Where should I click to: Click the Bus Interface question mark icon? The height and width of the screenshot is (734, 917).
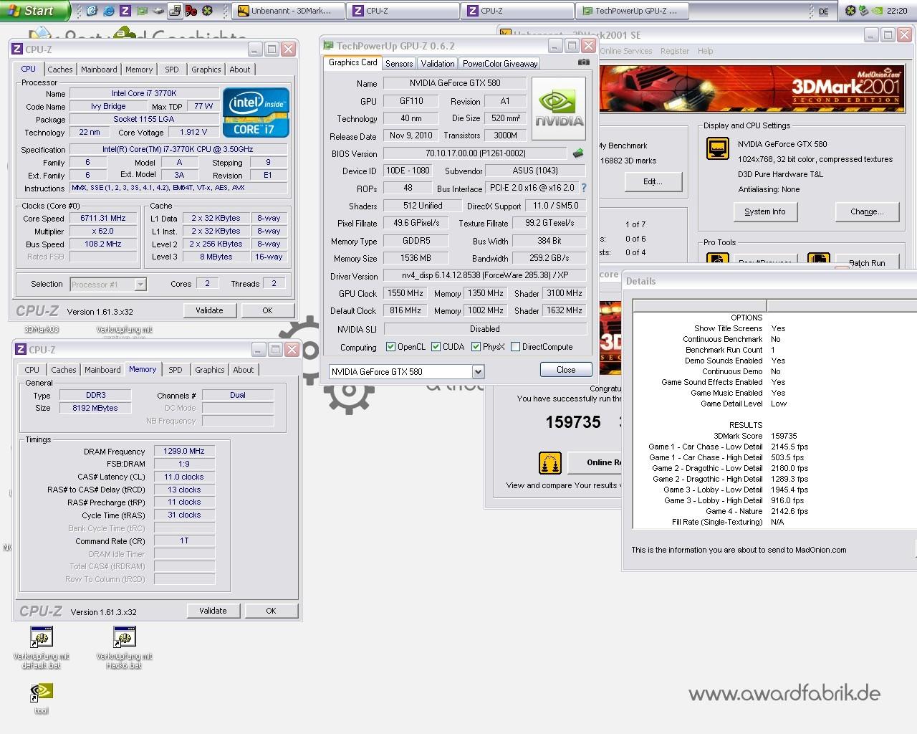click(x=584, y=188)
